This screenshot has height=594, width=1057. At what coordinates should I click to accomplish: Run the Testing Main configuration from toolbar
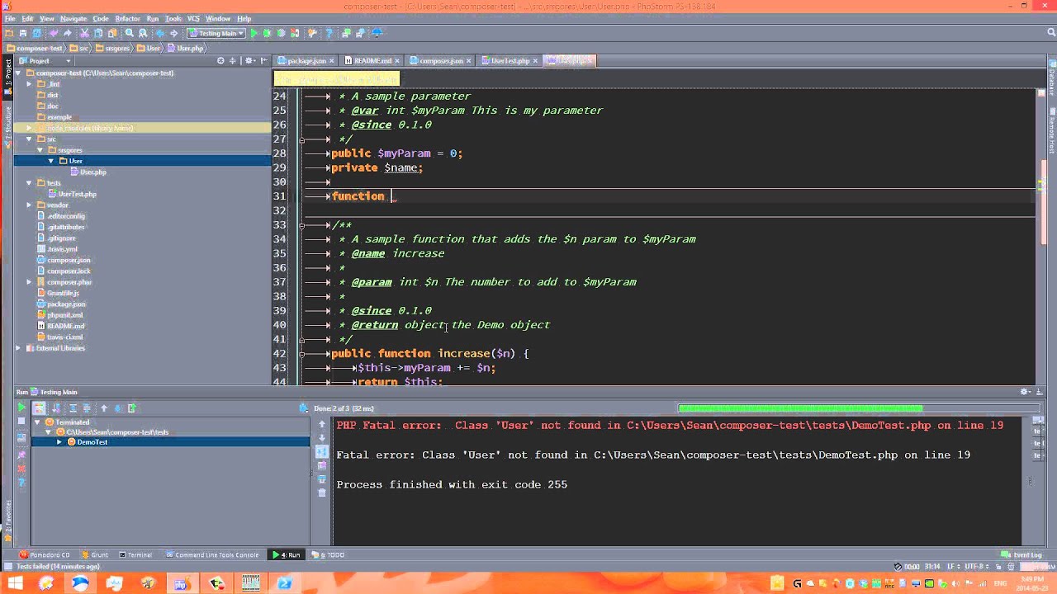[254, 33]
